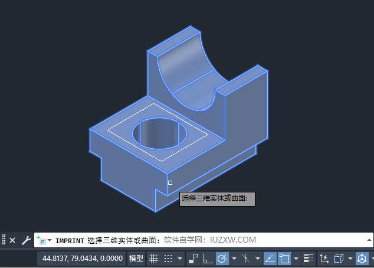Viewport: 374px width, 268px height.
Task: Toggle the drawing grid display icon
Action: tap(153, 259)
